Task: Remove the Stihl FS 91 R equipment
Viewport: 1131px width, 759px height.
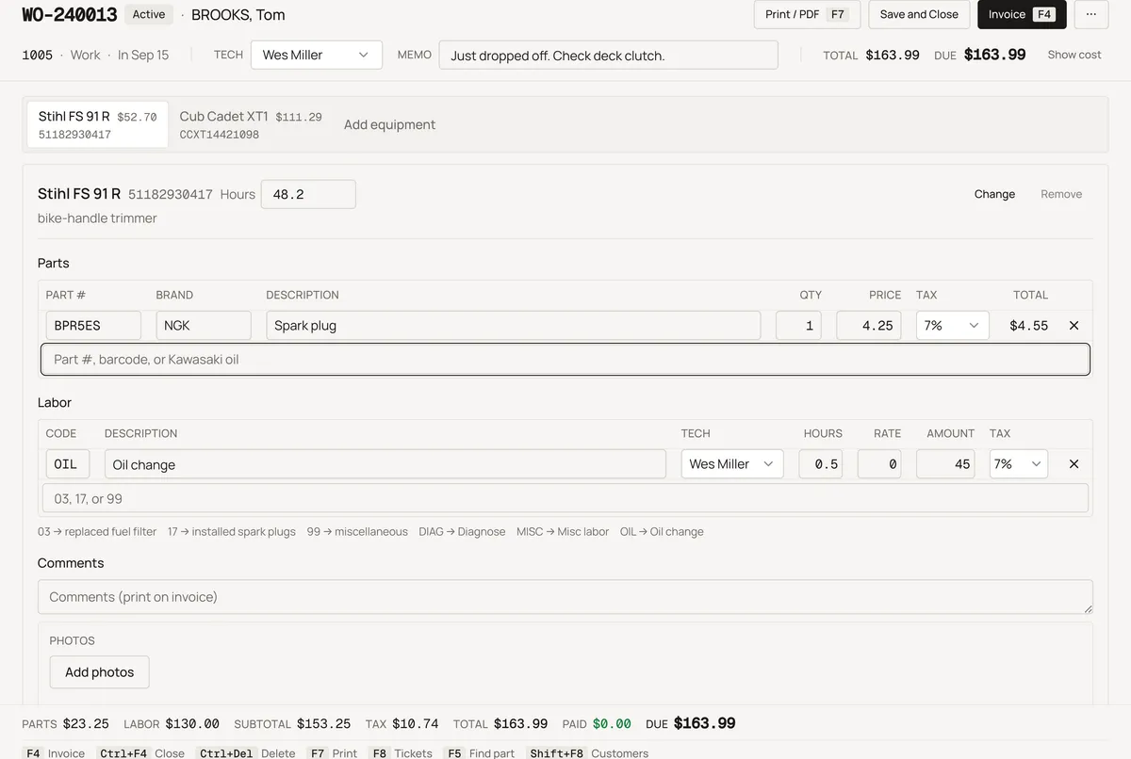Action: click(x=1061, y=194)
